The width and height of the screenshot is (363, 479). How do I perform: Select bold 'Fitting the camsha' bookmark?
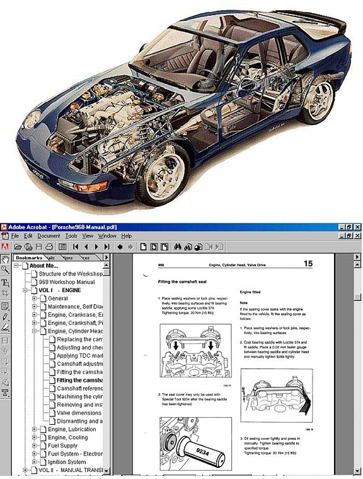79,381
